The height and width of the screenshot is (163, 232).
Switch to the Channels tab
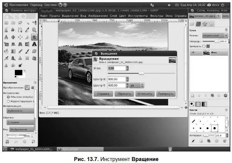198,24
